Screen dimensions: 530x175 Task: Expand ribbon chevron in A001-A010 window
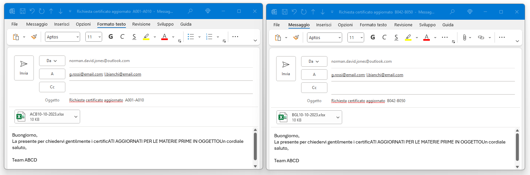255,41
